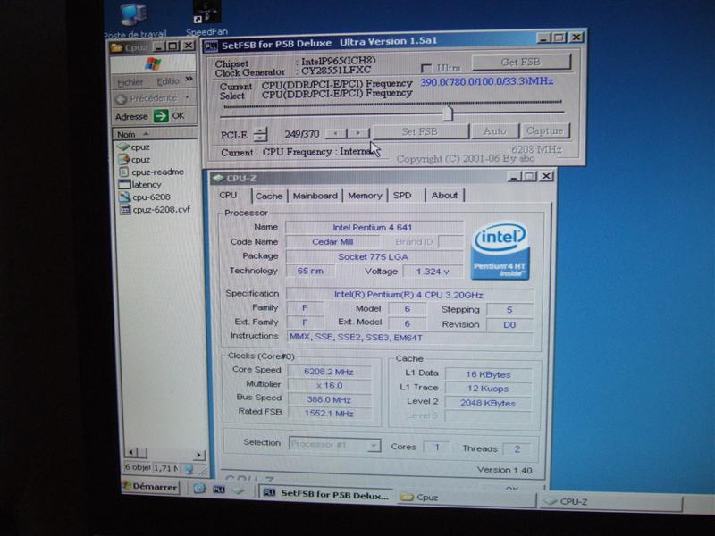Click the right arrow FSB step button
The image size is (715, 536).
click(x=359, y=132)
